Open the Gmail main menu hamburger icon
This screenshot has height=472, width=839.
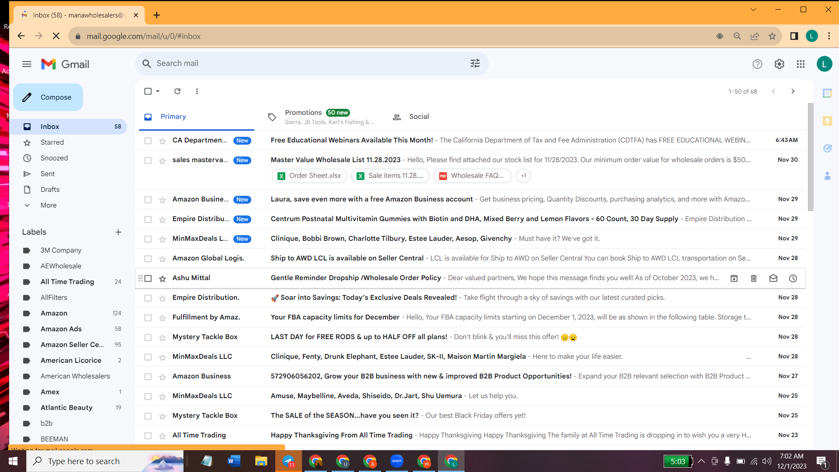[27, 64]
